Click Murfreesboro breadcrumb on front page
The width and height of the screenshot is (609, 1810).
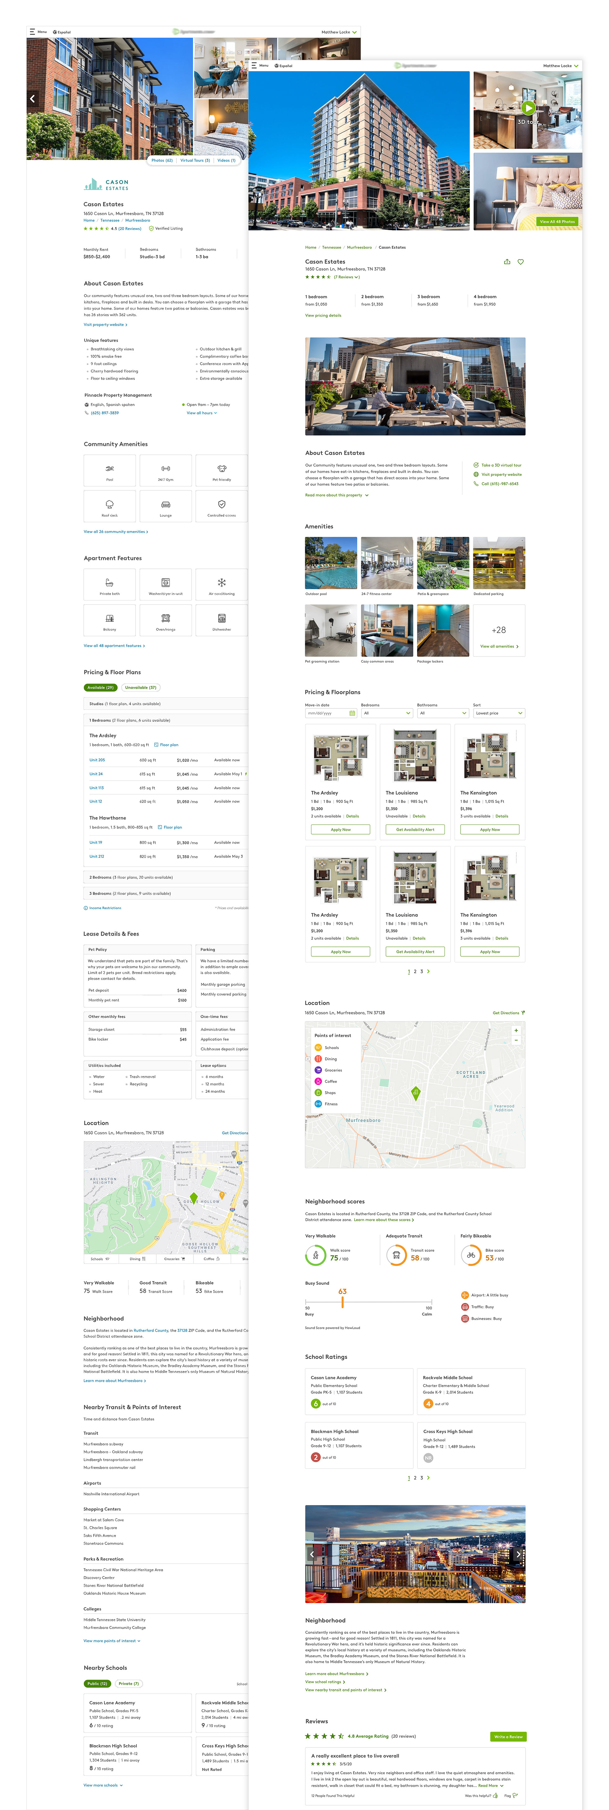pyautogui.click(x=359, y=247)
